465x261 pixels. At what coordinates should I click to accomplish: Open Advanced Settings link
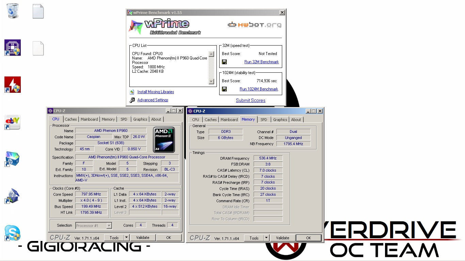tap(153, 100)
